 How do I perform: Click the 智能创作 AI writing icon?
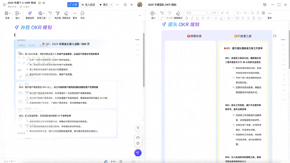[30, 13]
